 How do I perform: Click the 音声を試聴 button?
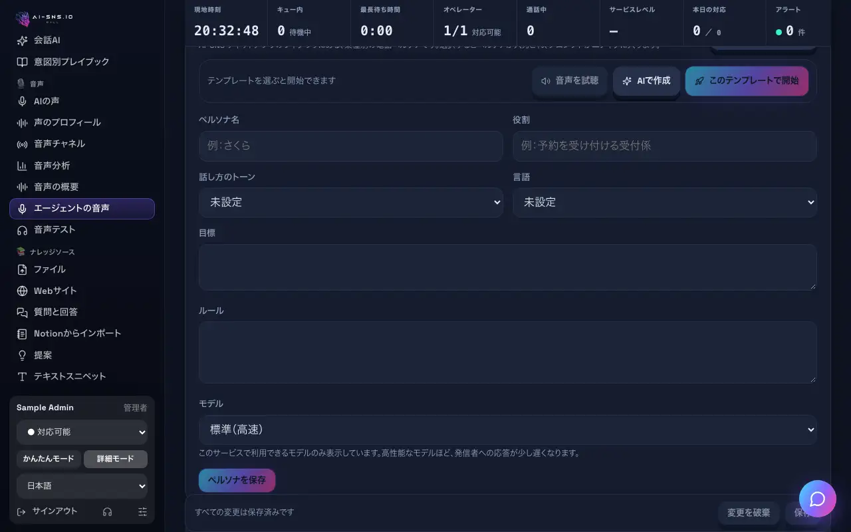(570, 80)
